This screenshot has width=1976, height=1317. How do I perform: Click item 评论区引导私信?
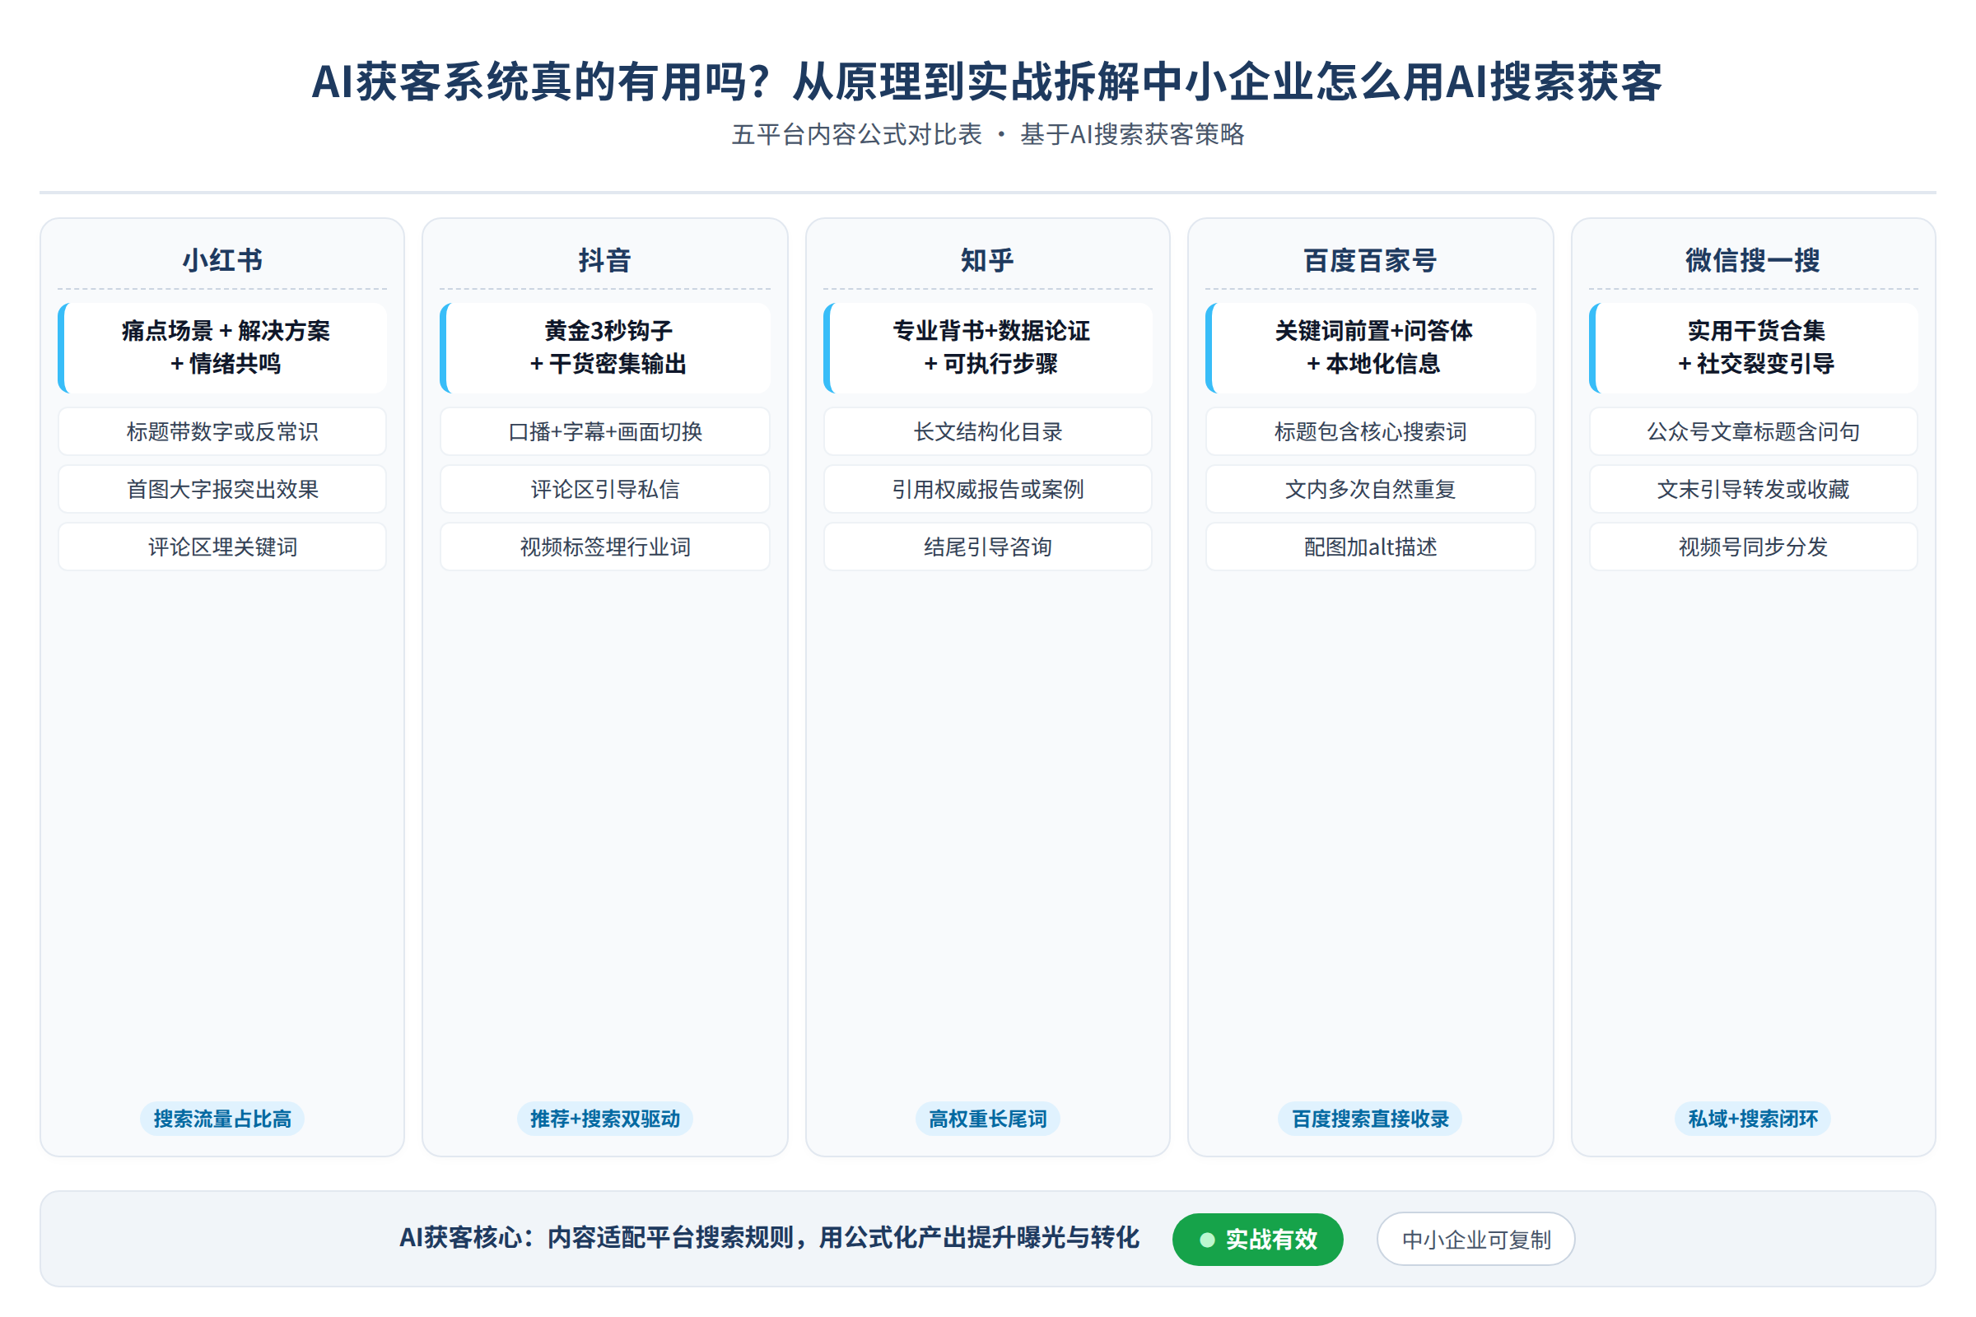coord(605,489)
